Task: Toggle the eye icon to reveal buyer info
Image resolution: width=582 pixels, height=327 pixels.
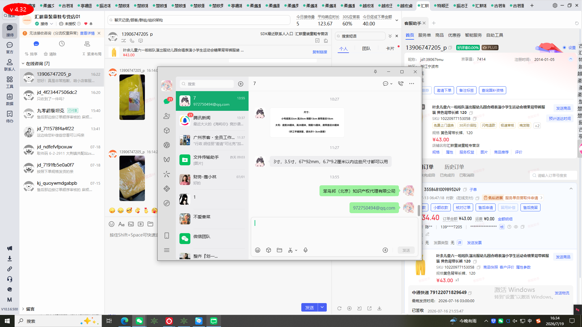Action: (516, 227)
